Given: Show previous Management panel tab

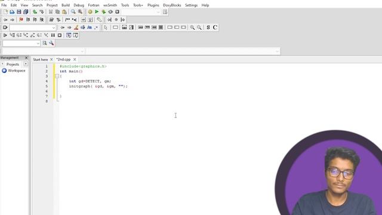Looking at the screenshot, I should tap(2, 64).
